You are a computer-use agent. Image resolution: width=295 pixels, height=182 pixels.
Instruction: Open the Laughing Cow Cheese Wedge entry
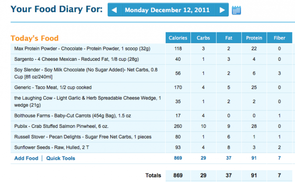[x=88, y=101]
